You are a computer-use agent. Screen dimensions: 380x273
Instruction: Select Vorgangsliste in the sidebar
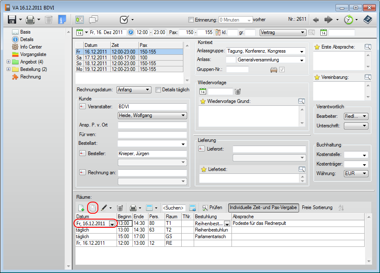(33, 54)
